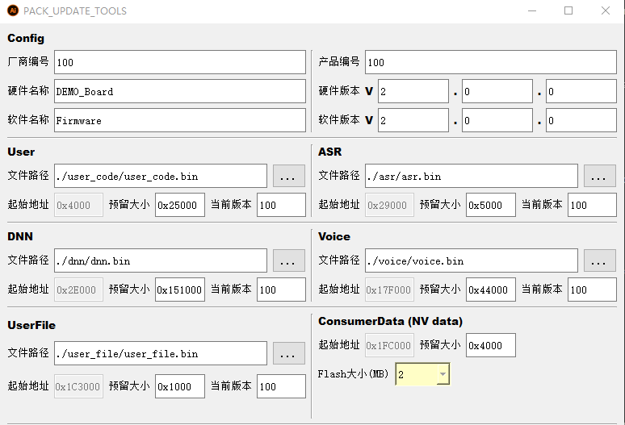Image resolution: width=625 pixels, height=425 pixels.
Task: Maximize the PACK_UPDATE_TOOLS window
Action: pos(568,11)
